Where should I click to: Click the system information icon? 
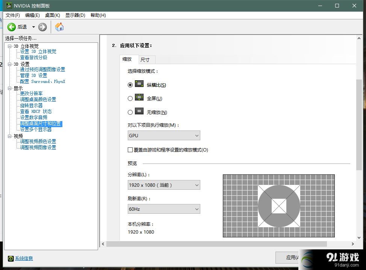tap(11, 258)
